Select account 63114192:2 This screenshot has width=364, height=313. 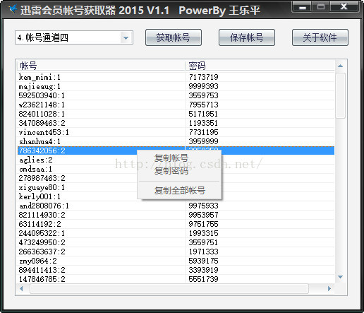point(40,224)
